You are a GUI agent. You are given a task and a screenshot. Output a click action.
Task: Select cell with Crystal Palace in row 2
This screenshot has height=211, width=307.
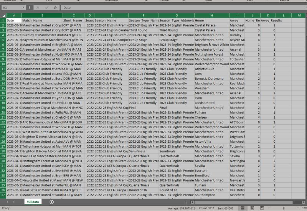tap(212, 25)
